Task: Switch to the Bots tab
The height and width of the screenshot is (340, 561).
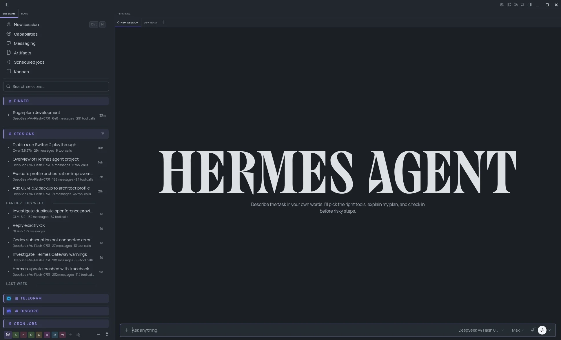Action: click(24, 14)
